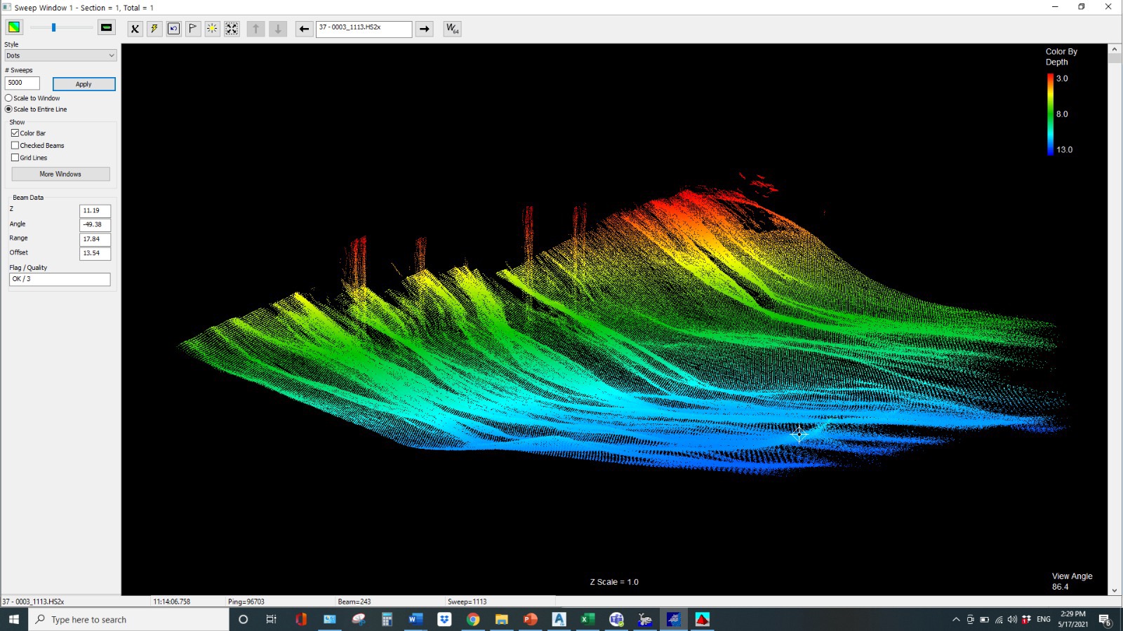Click the flag tool icon

[x=193, y=29]
